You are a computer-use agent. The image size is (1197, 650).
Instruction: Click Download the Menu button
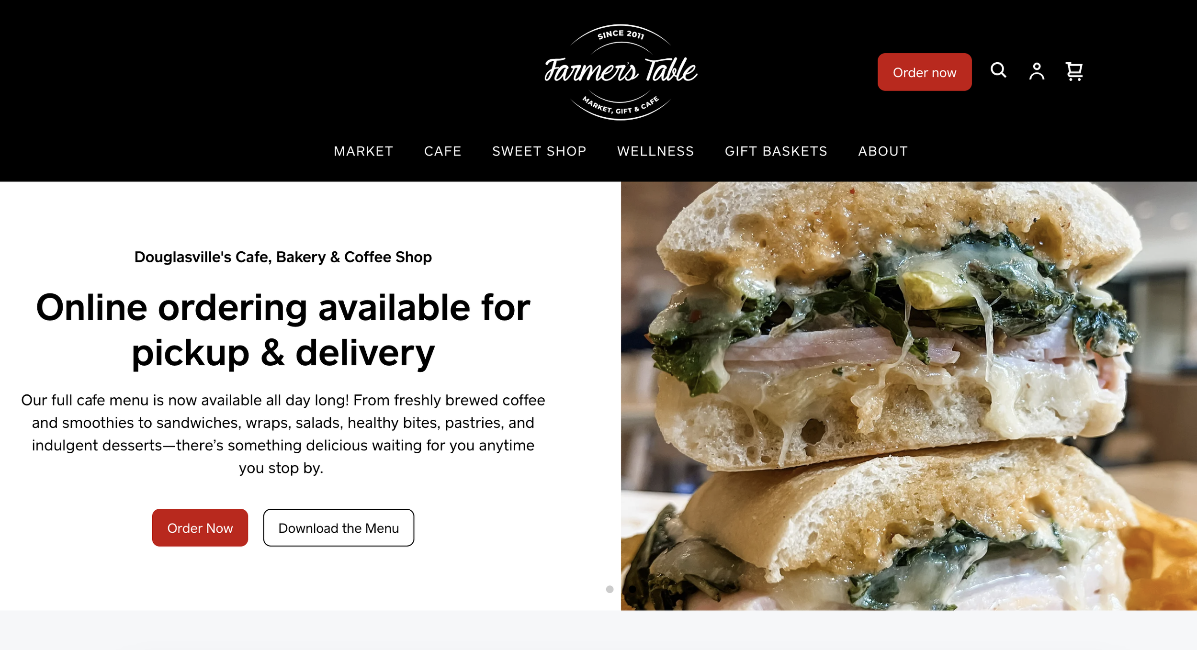tap(339, 528)
